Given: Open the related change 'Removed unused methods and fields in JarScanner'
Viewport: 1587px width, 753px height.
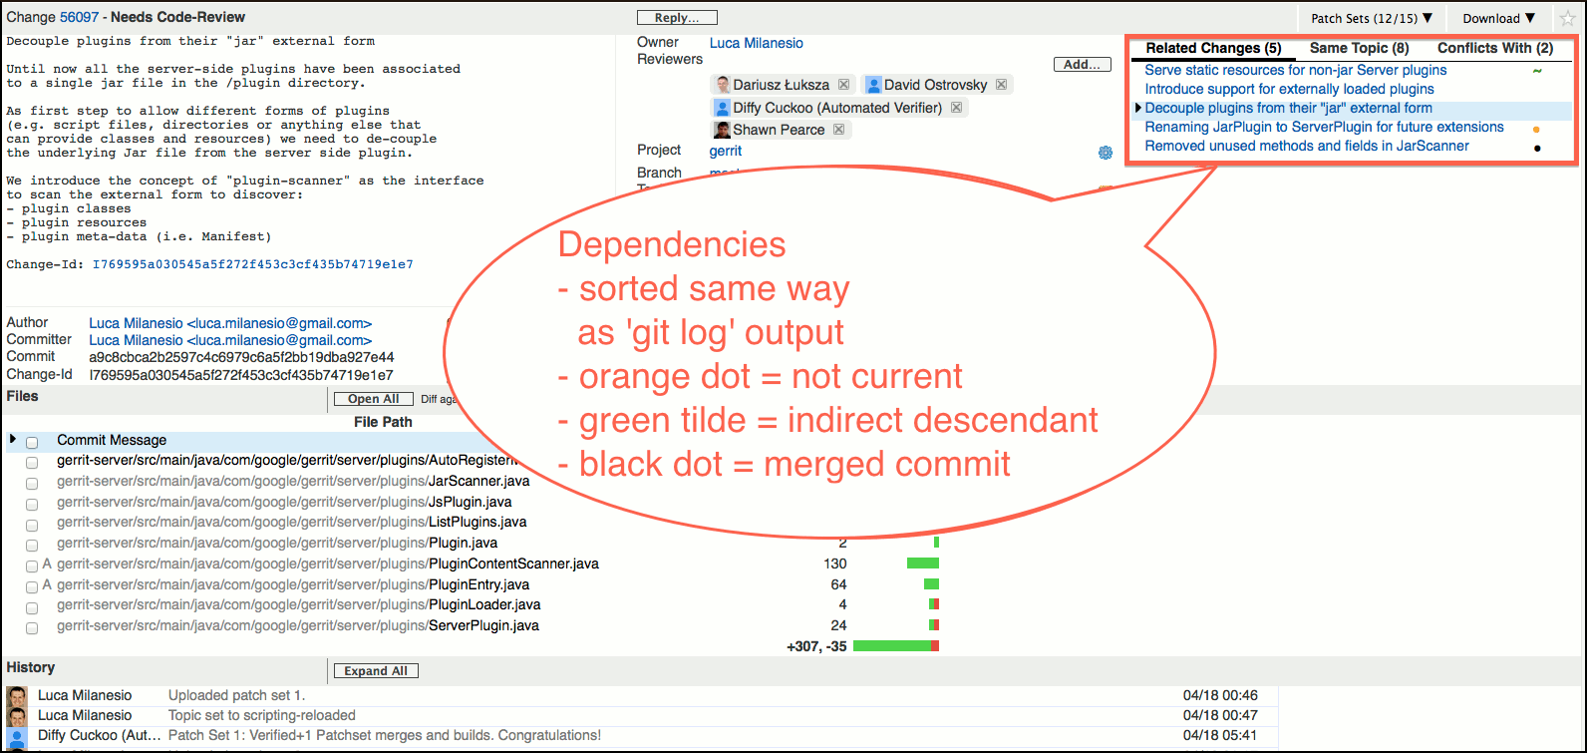Looking at the screenshot, I should pos(1306,146).
